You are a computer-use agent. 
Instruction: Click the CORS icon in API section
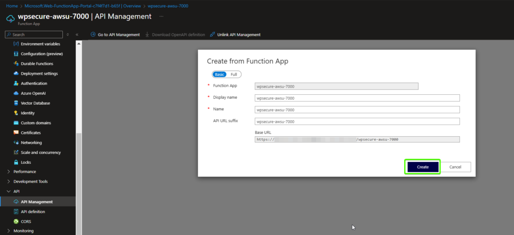click(x=16, y=221)
